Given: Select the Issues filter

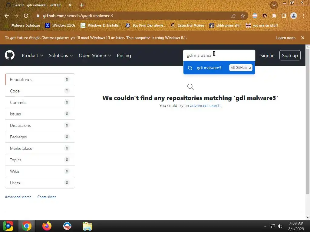Looking at the screenshot, I should 40,114.
